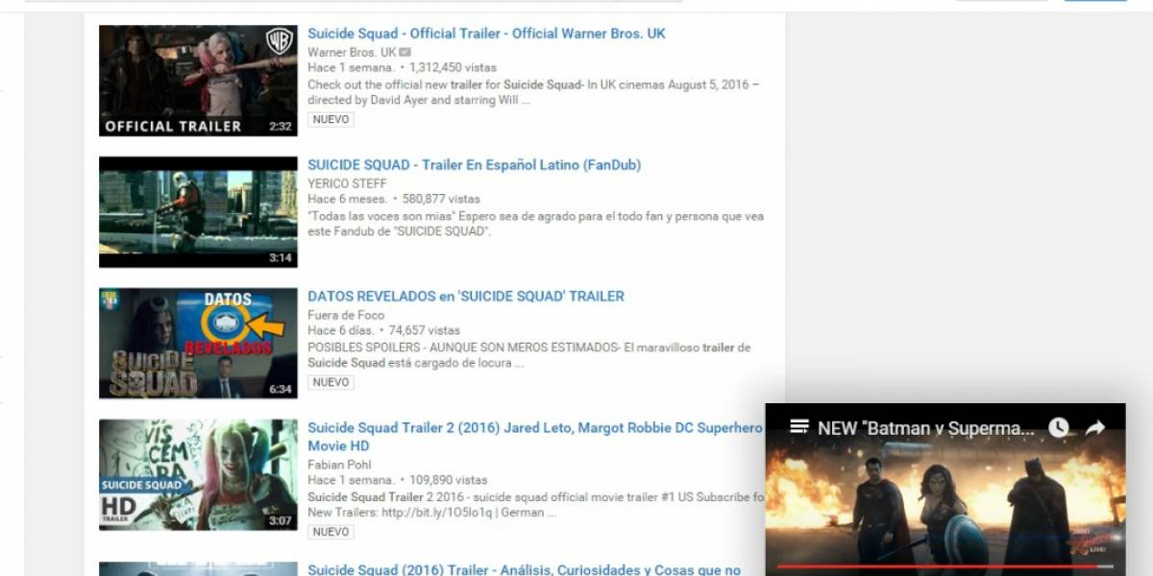Image resolution: width=1153 pixels, height=576 pixels.
Task: Open the playlist menu icon in mini player
Action: pyautogui.click(x=798, y=427)
